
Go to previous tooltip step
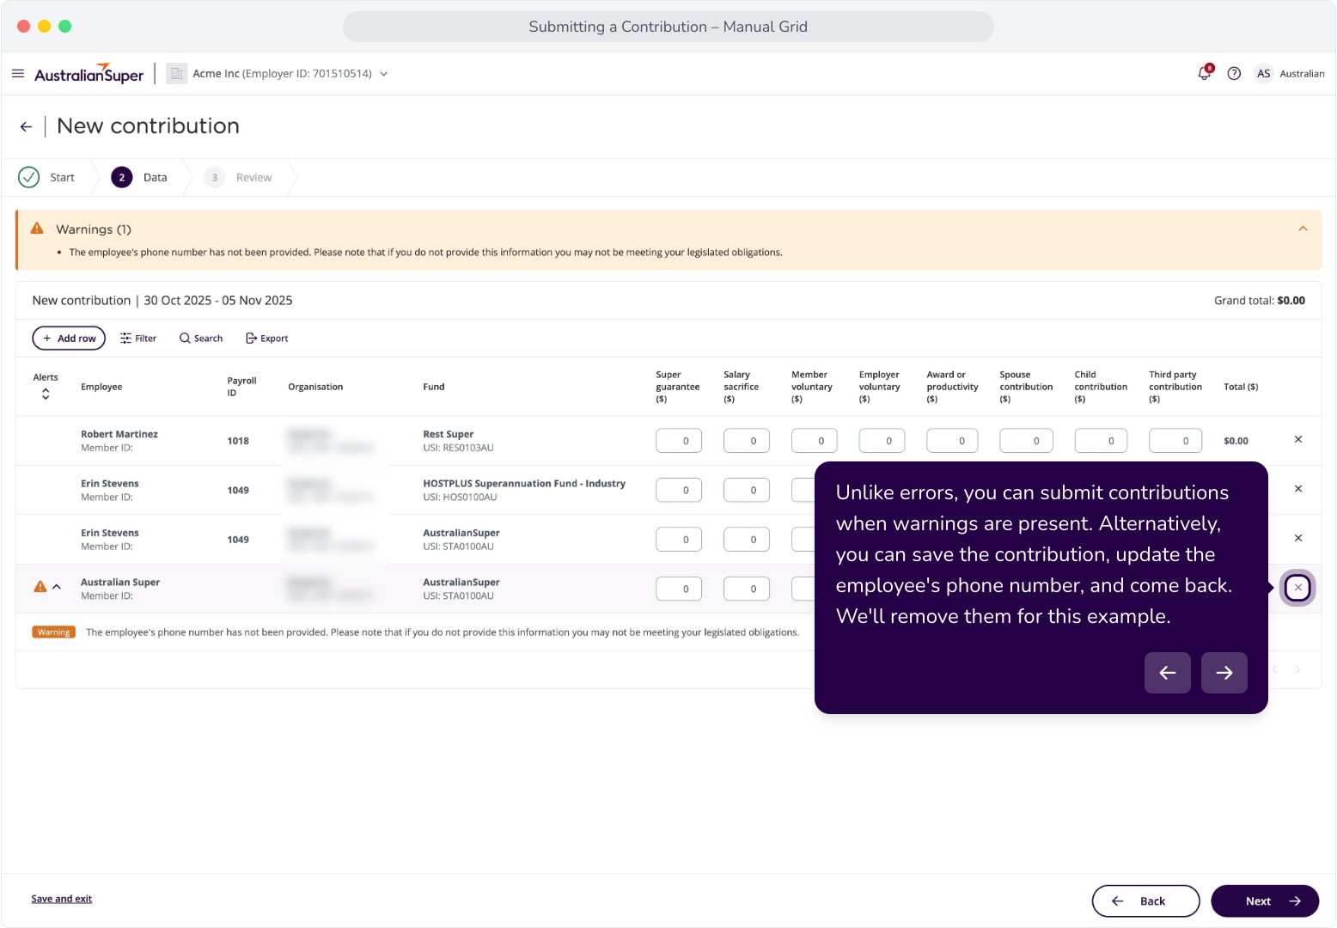click(1168, 673)
